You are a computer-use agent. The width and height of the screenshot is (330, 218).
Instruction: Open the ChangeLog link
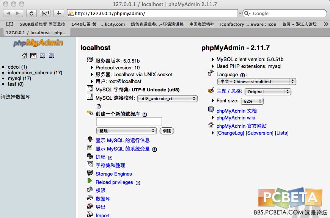[x=231, y=133]
